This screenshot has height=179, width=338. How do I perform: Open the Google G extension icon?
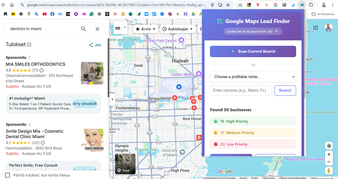point(275,5)
